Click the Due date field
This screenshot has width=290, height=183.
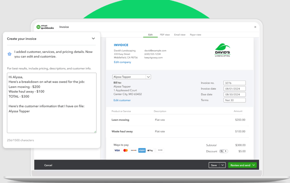coord(234,94)
